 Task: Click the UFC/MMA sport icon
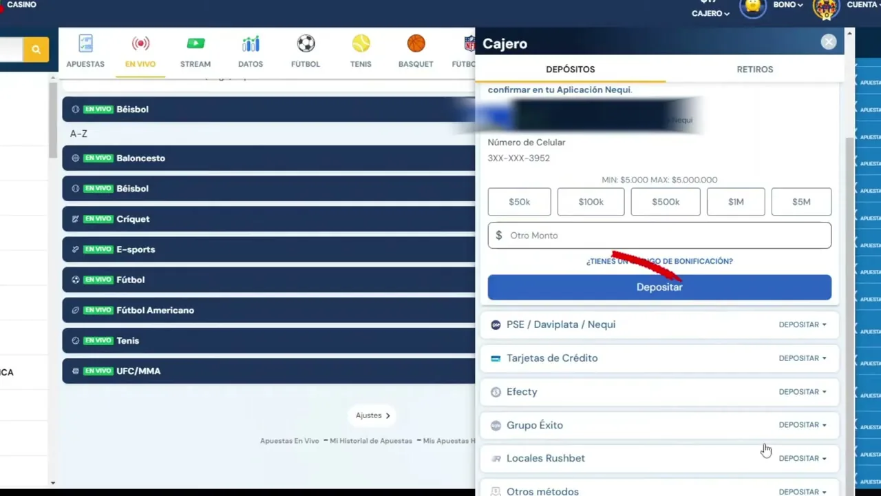pyautogui.click(x=76, y=371)
